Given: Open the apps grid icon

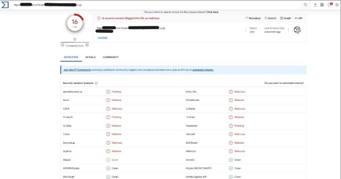Looking at the screenshot, I should pyautogui.click(x=322, y=5).
